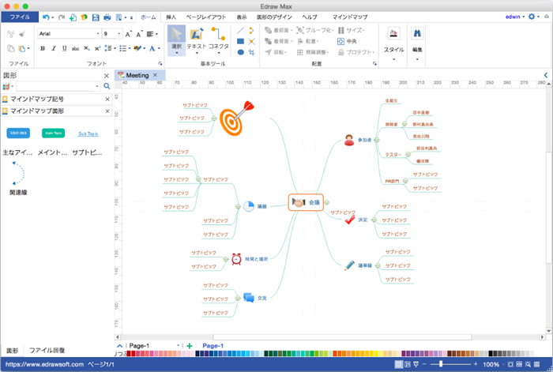
Task: Increase font size with larger A
Action: [128, 34]
